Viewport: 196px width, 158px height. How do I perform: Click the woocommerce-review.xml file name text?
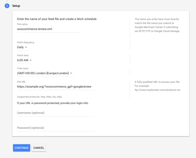pyautogui.click(x=35, y=29)
